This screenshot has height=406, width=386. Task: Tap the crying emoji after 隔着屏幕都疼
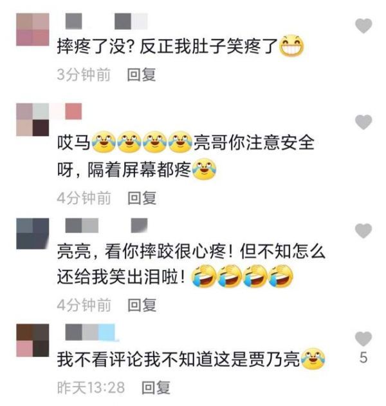tap(204, 169)
